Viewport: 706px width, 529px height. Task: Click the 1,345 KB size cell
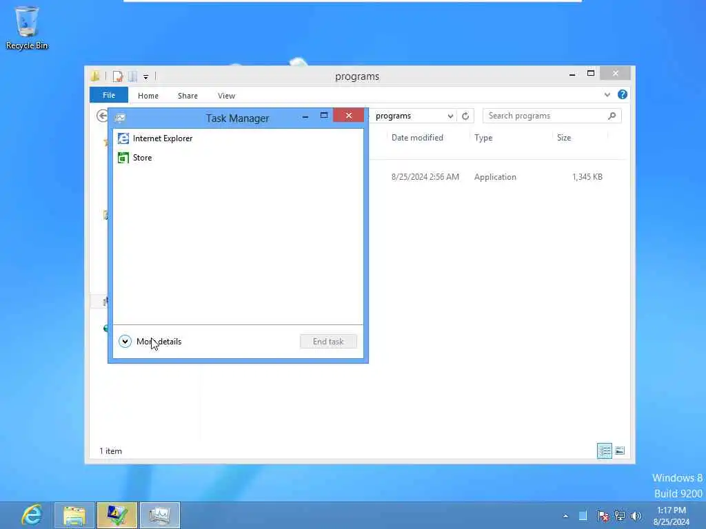587,177
